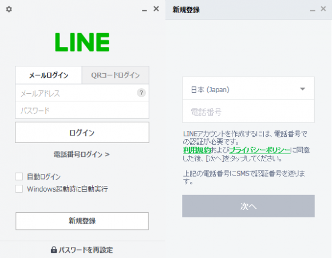Toggle Windows起動時に自動実行 checkbox
The width and height of the screenshot is (332, 258).
(19, 189)
